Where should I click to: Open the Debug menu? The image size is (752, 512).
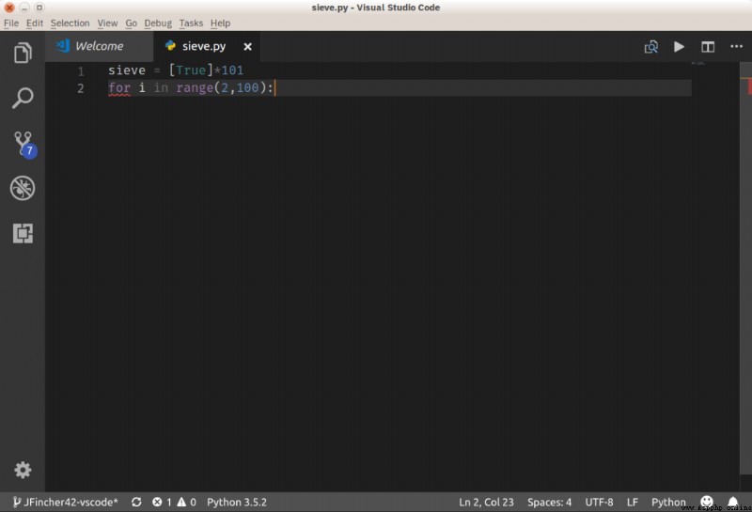pyautogui.click(x=158, y=23)
